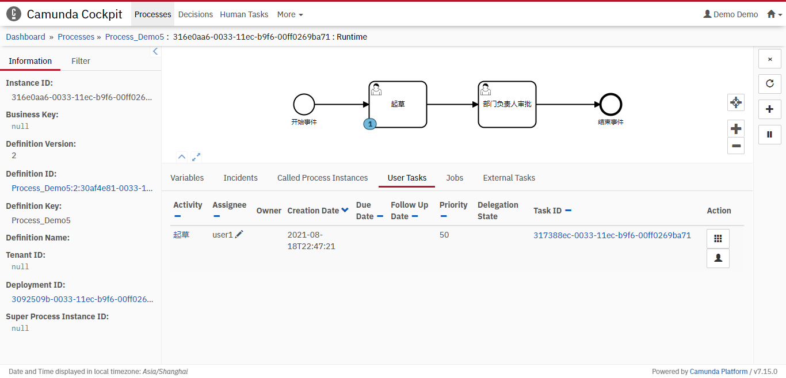Image resolution: width=786 pixels, height=378 pixels.
Task: Open Demo Demo user profile
Action: point(731,14)
